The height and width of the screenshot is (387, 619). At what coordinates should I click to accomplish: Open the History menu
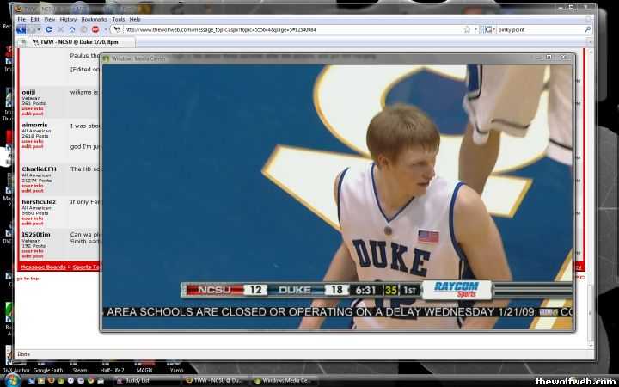point(68,19)
